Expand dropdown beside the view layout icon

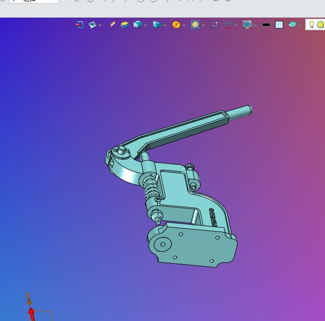(101, 25)
